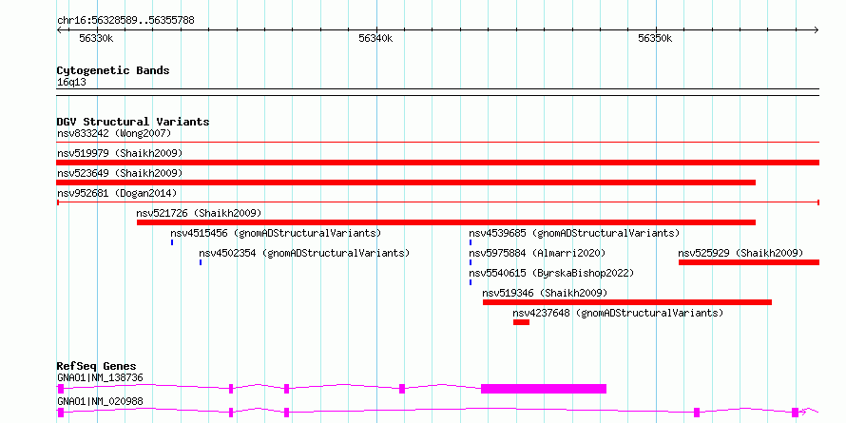846x423 pixels.
Task: Click the 56340k ruler tick label
Action: click(x=375, y=38)
